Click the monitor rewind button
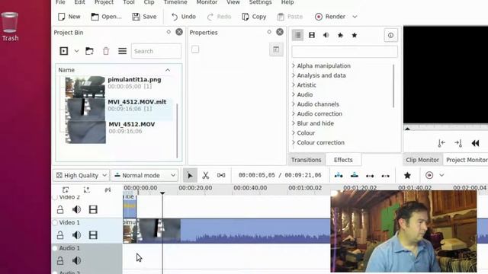Screen dimensions: 488x274 click(475, 143)
